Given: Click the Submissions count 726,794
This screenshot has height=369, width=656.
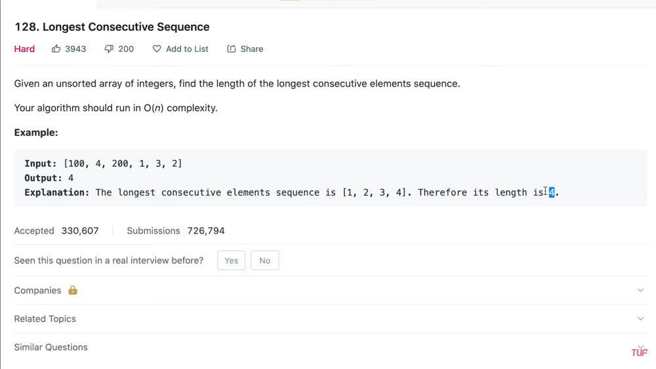Looking at the screenshot, I should [x=206, y=231].
